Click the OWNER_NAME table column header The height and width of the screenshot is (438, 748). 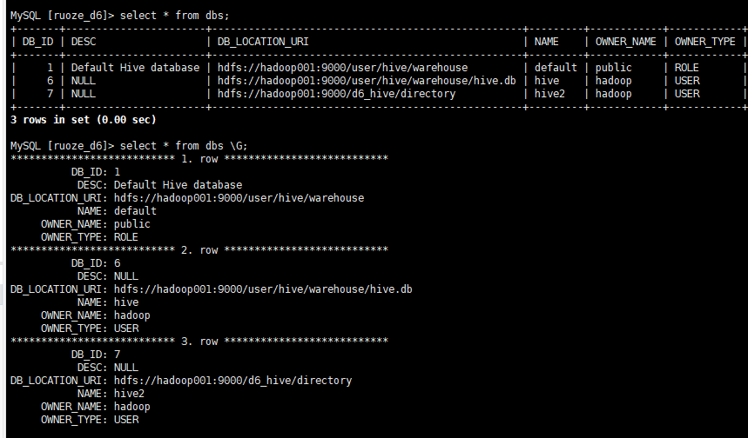click(624, 41)
